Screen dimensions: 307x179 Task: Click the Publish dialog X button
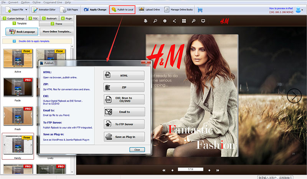click(146, 62)
